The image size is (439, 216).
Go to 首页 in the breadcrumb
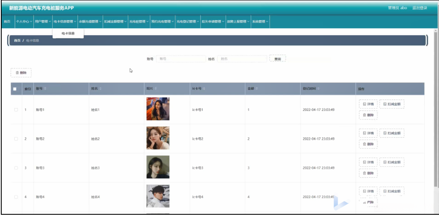tap(17, 40)
